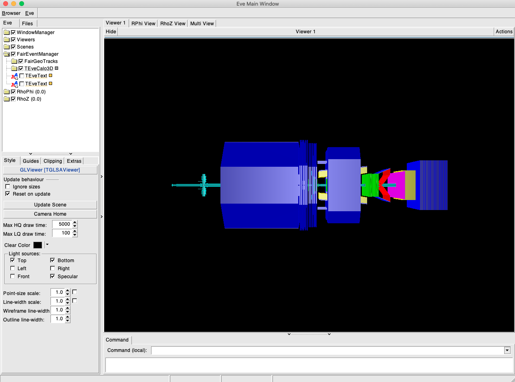The height and width of the screenshot is (382, 515).
Task: Uncheck the Specular light source
Action: [x=53, y=277]
